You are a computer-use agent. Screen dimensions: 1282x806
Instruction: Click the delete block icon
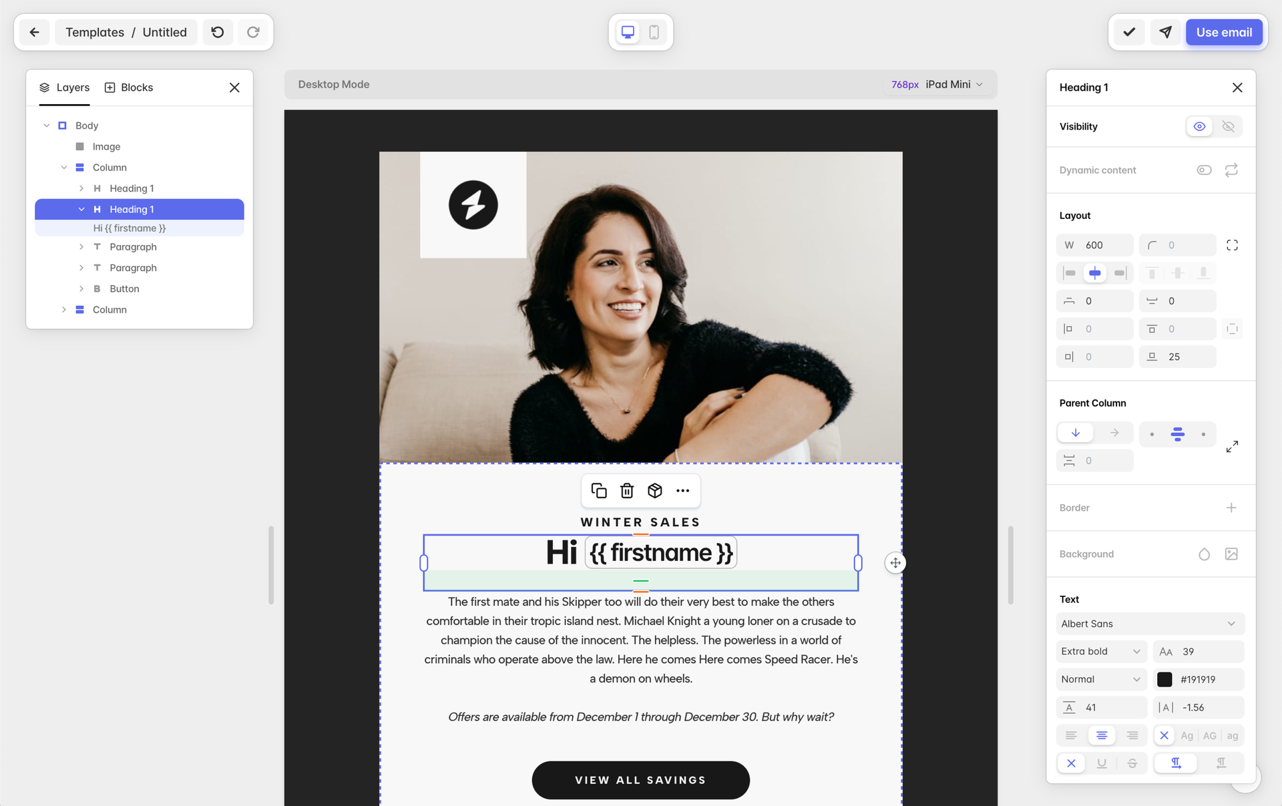click(626, 490)
